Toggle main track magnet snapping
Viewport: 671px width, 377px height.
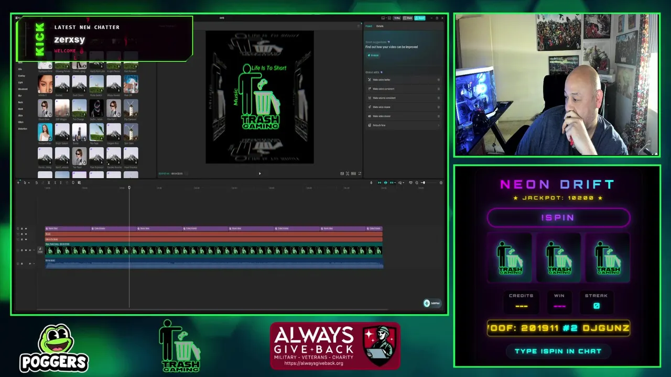click(380, 183)
